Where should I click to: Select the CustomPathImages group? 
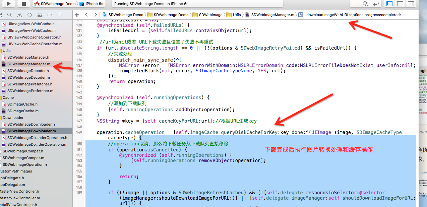[x=16, y=171]
